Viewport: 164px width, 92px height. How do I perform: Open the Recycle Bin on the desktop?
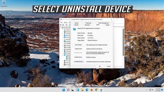(4, 4)
